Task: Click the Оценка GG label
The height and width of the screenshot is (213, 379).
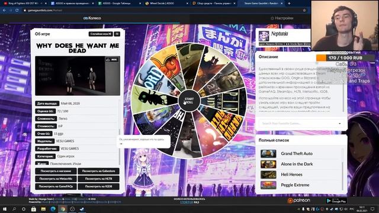Action: coord(46,111)
